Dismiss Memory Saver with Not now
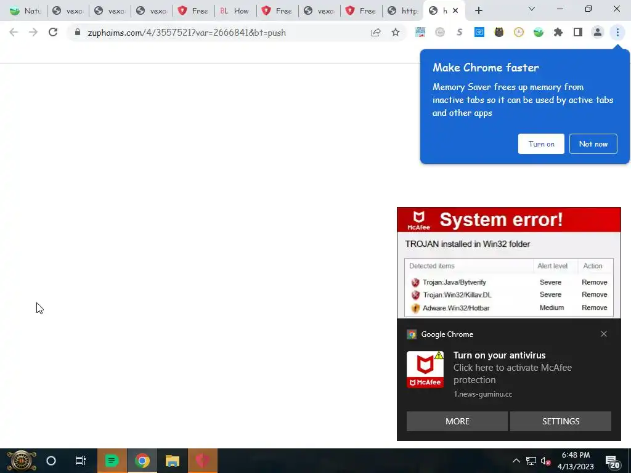The width and height of the screenshot is (631, 473). 593,144
